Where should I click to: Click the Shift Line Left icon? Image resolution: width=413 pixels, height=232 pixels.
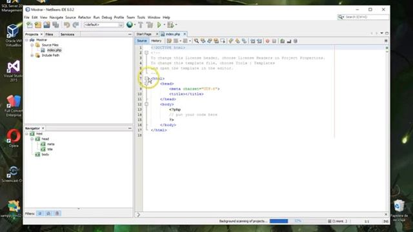click(252, 41)
